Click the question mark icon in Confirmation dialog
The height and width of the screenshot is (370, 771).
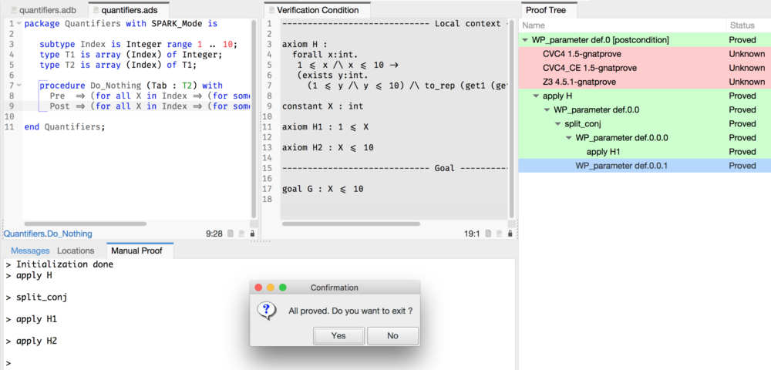267,310
